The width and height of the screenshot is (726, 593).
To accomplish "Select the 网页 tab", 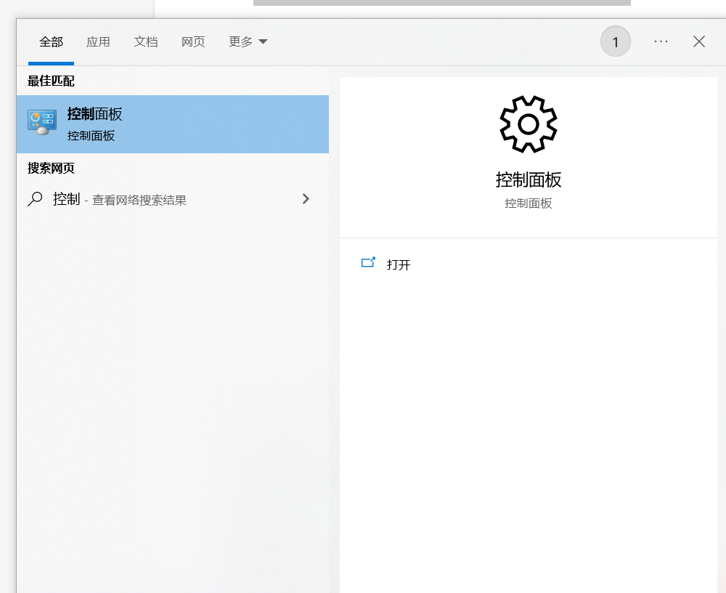I will point(193,41).
